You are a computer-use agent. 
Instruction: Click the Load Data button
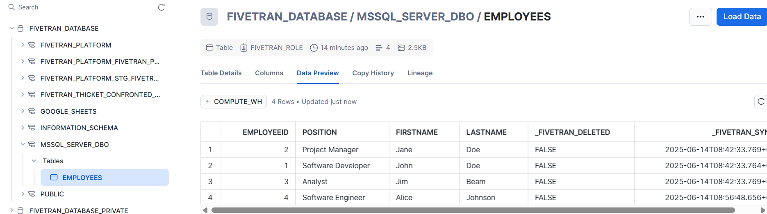pyautogui.click(x=742, y=17)
